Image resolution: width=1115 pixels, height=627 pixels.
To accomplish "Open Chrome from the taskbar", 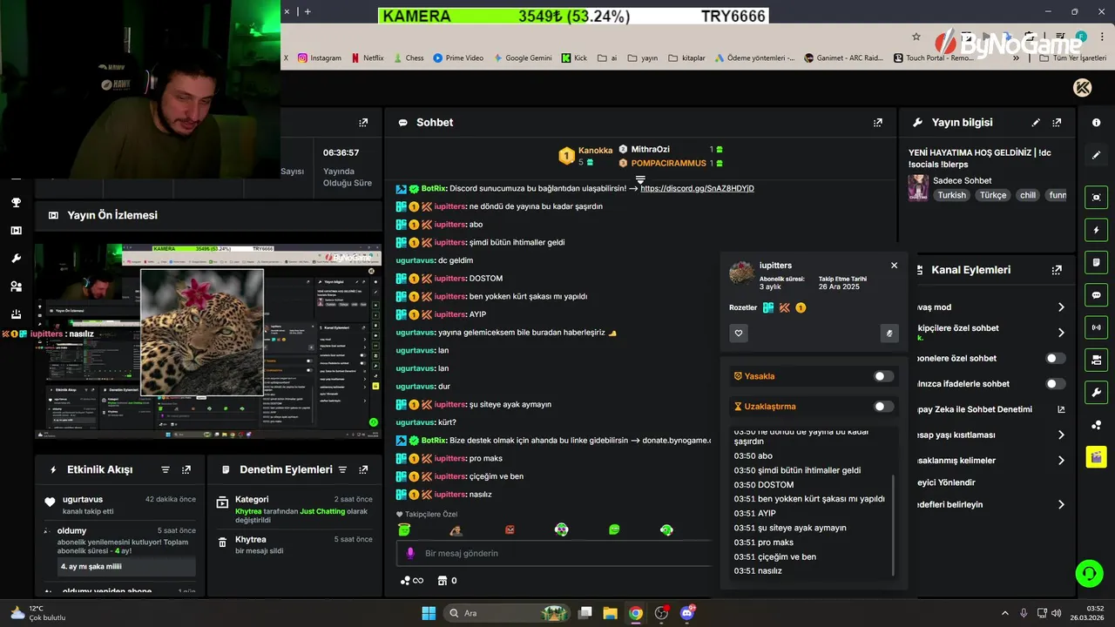I will [636, 613].
